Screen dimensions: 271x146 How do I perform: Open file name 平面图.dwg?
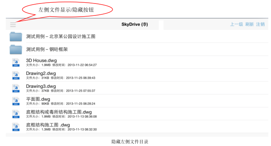click(x=38, y=99)
